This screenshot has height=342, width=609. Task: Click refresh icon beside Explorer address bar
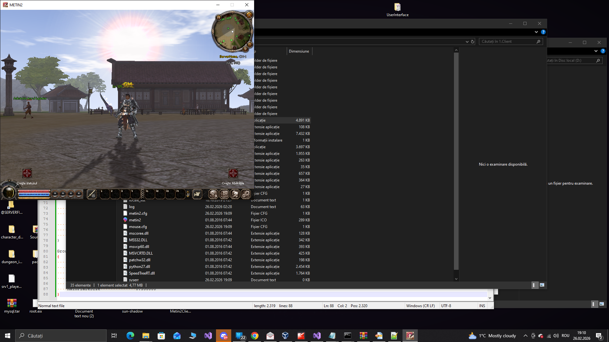(473, 41)
